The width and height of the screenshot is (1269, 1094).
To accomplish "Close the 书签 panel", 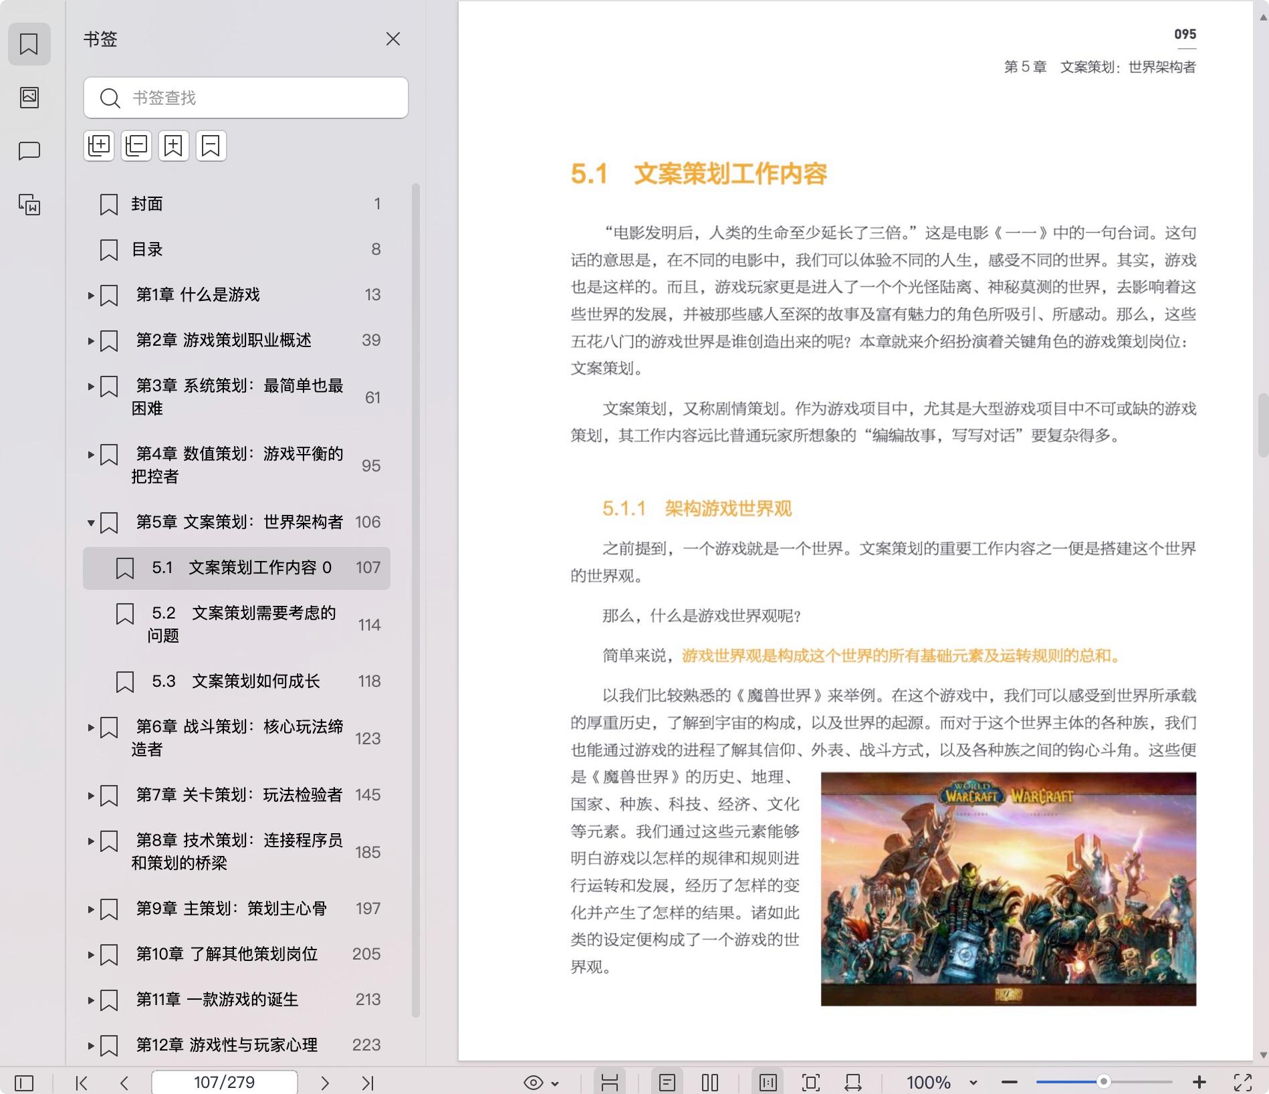I will [393, 39].
